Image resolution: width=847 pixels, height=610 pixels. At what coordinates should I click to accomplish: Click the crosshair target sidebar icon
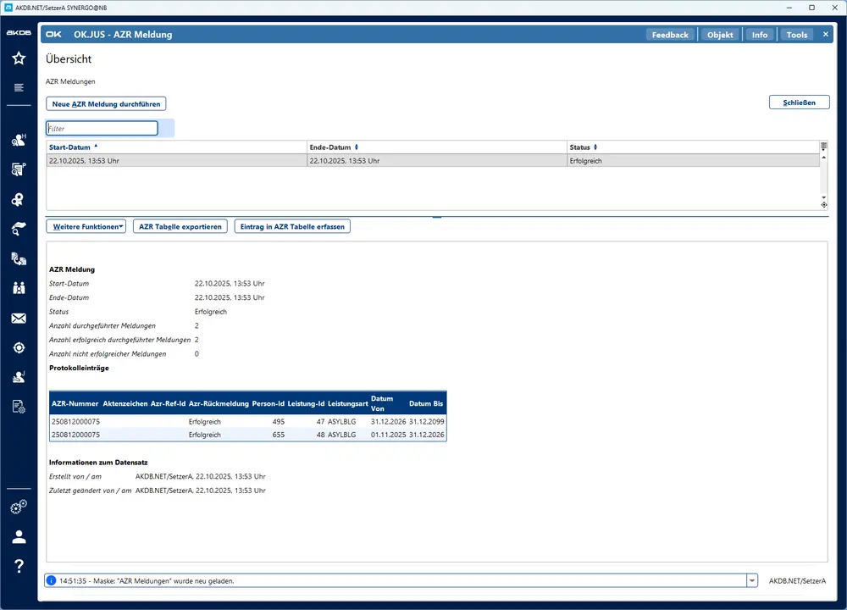point(19,348)
